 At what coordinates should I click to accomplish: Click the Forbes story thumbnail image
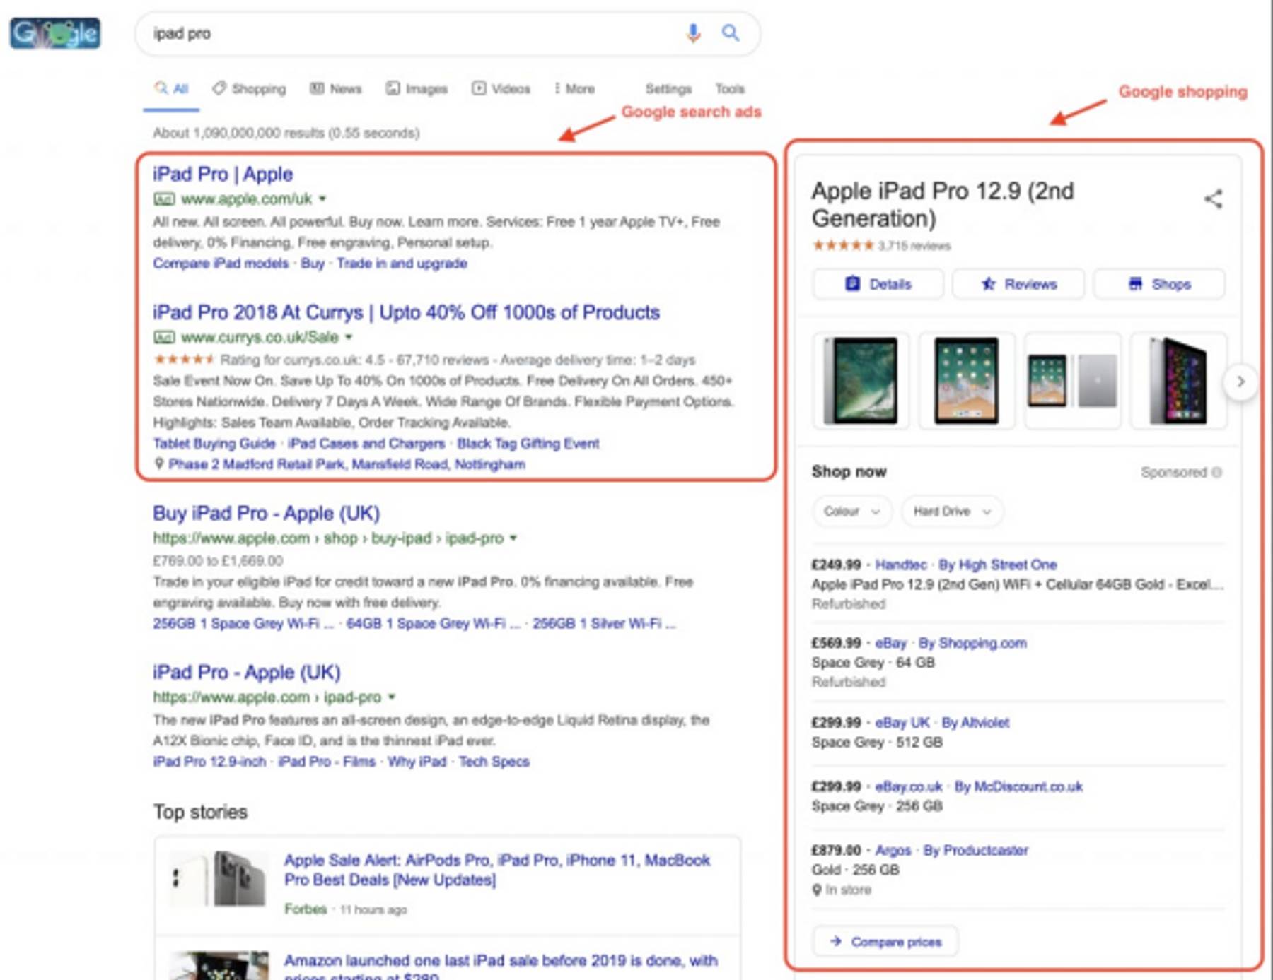[x=218, y=878]
